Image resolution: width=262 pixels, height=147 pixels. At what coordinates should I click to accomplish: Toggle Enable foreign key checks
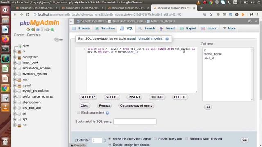coord(110,145)
